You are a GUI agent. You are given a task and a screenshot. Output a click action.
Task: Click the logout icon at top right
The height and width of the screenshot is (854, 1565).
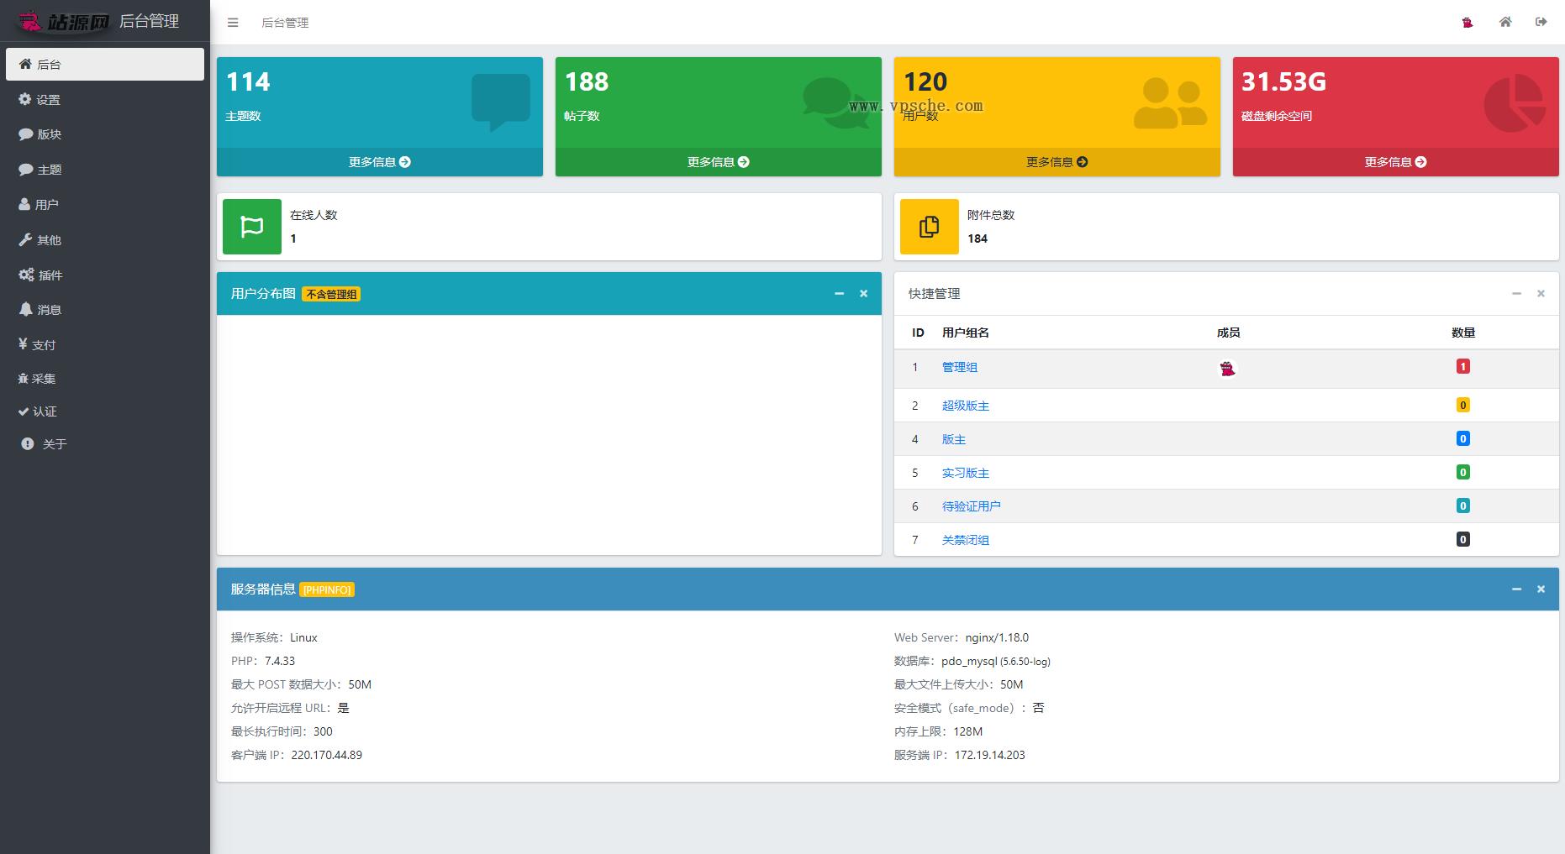pyautogui.click(x=1541, y=23)
